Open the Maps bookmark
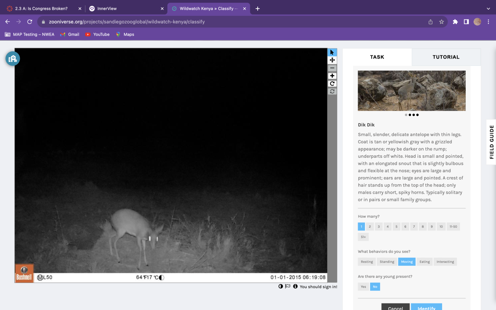Viewport: 496px width, 310px height. pos(125,34)
